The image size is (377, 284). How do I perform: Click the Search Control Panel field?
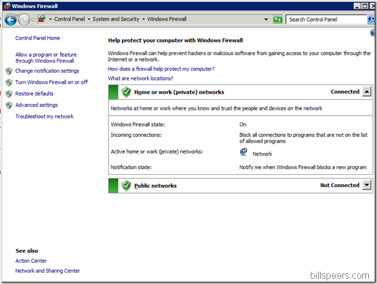pos(326,19)
